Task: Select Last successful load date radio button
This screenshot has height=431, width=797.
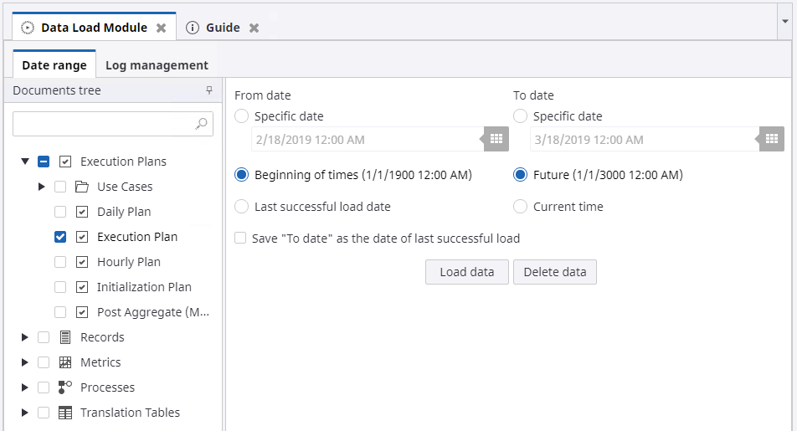Action: (x=241, y=207)
